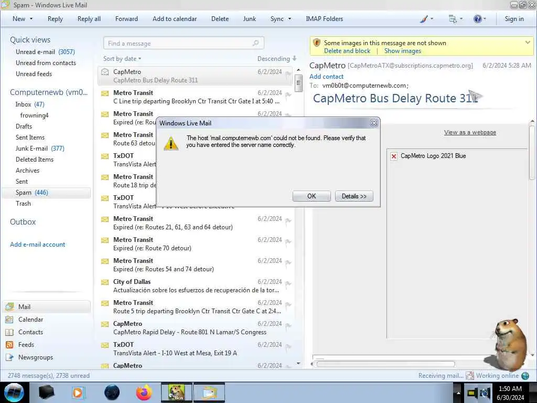Select Unread from contacts quick view
Image resolution: width=537 pixels, height=403 pixels.
(x=46, y=63)
